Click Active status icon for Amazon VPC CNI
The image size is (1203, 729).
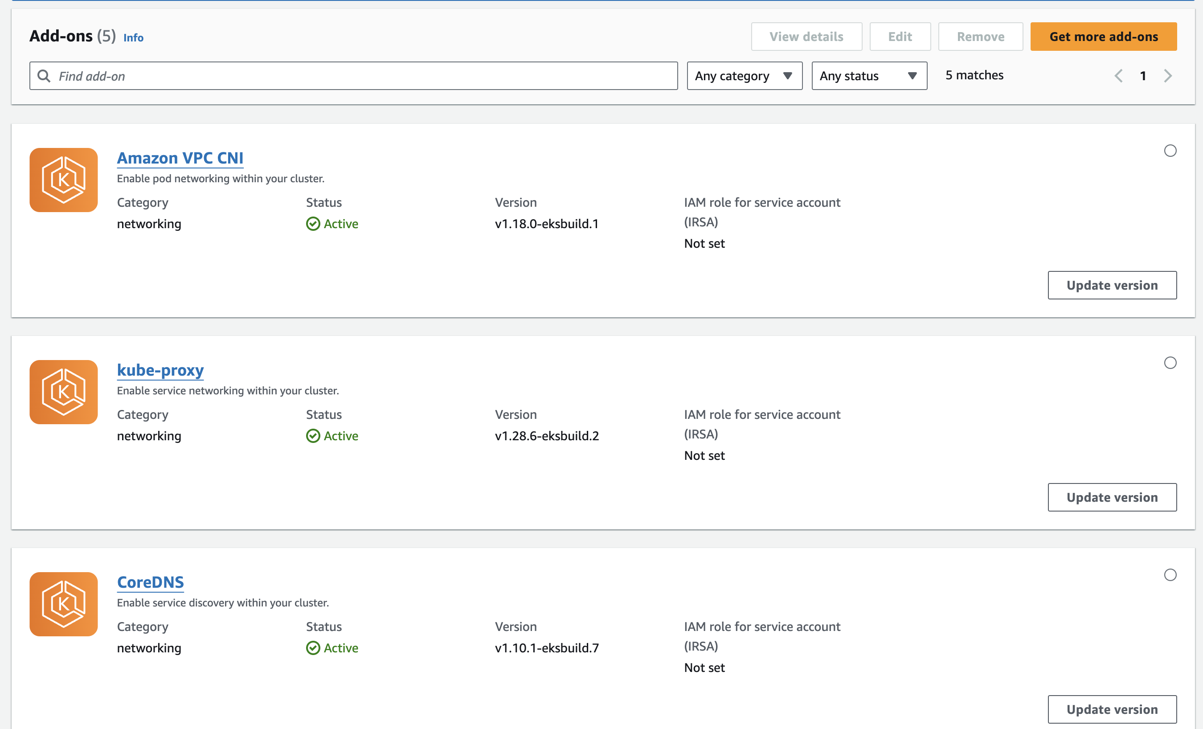pyautogui.click(x=313, y=224)
